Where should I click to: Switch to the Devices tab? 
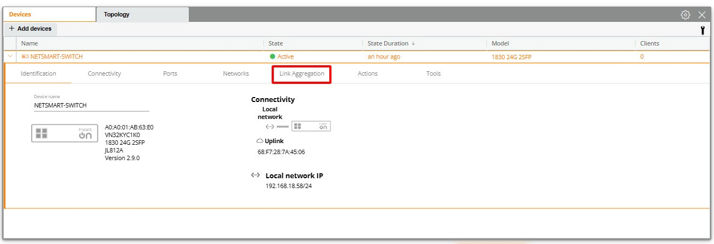(49, 15)
